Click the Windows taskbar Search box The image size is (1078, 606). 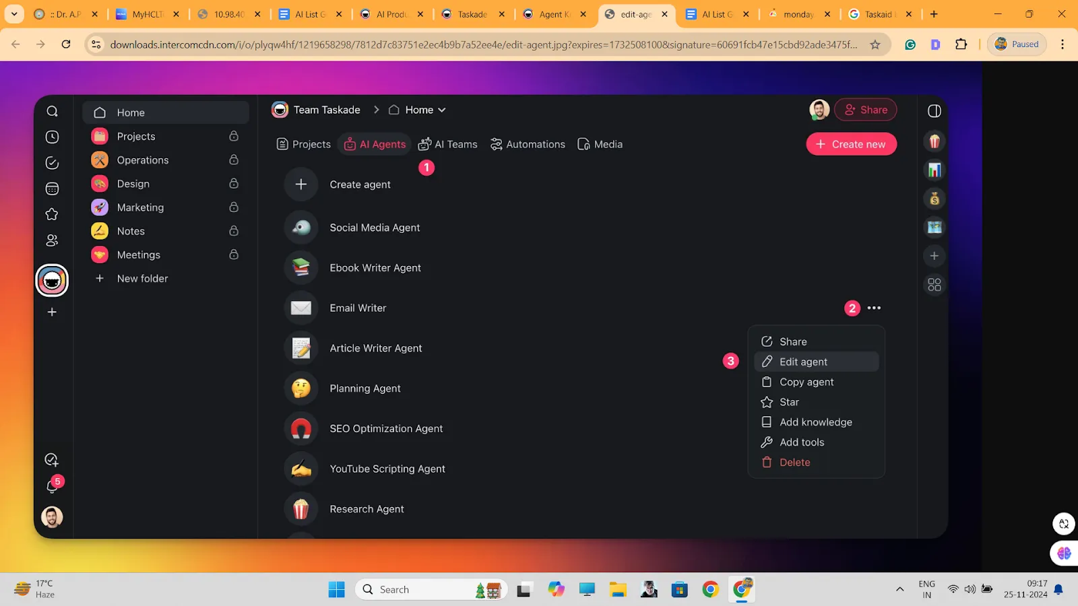[x=431, y=590]
